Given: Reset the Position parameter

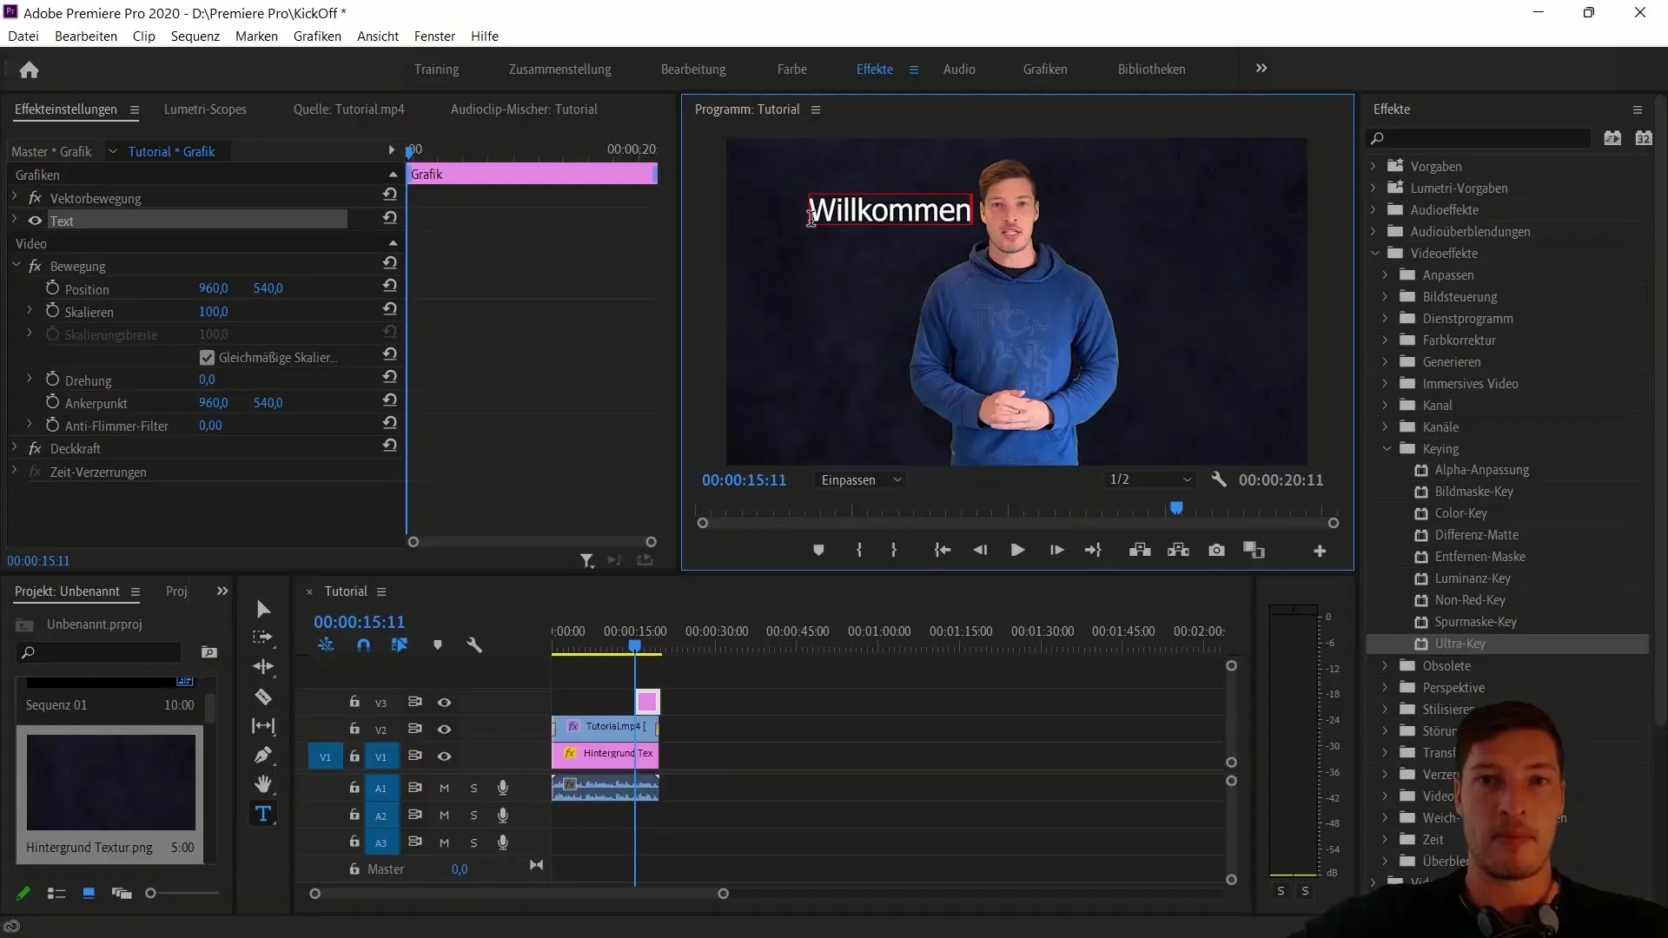Looking at the screenshot, I should (x=390, y=286).
